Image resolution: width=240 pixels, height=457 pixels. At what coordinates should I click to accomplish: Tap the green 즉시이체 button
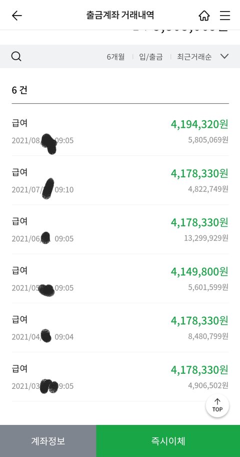point(168,441)
